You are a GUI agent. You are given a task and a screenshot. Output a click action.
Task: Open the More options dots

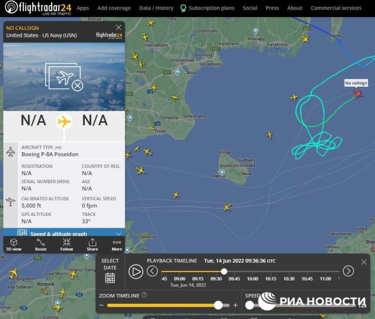tap(117, 242)
